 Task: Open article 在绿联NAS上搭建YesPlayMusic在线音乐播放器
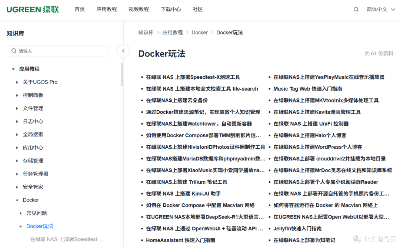click(329, 77)
